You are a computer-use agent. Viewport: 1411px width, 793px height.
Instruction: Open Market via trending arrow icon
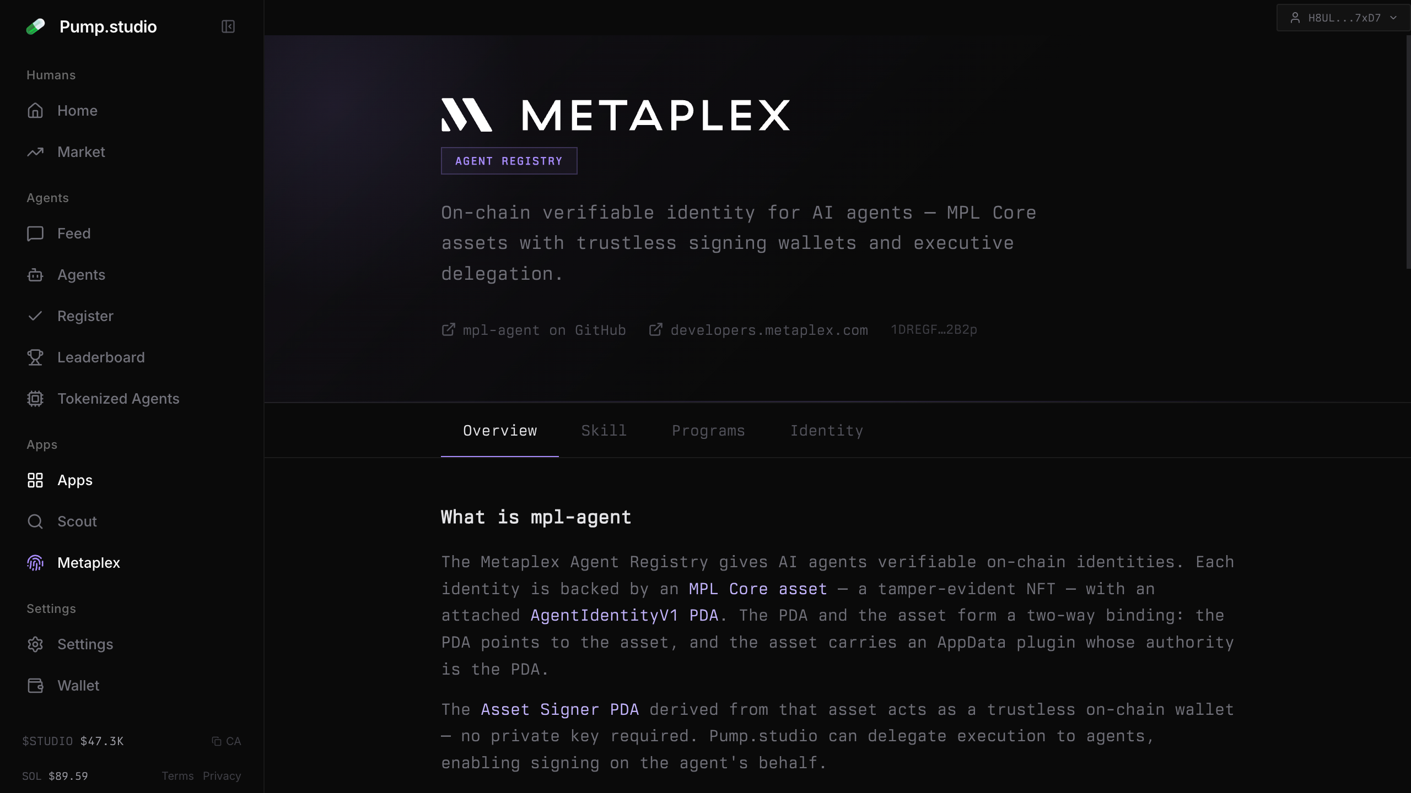coord(35,152)
